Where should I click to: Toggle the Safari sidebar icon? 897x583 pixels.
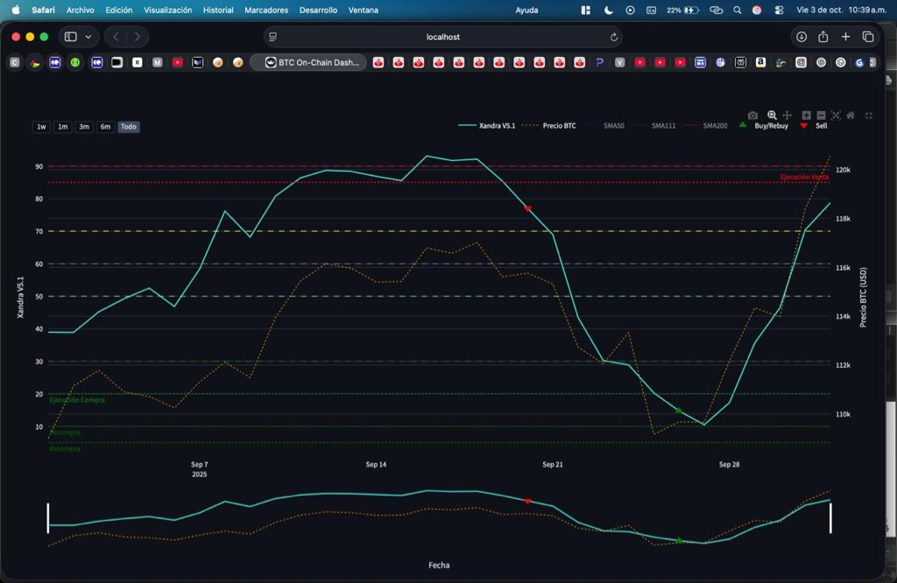click(70, 37)
